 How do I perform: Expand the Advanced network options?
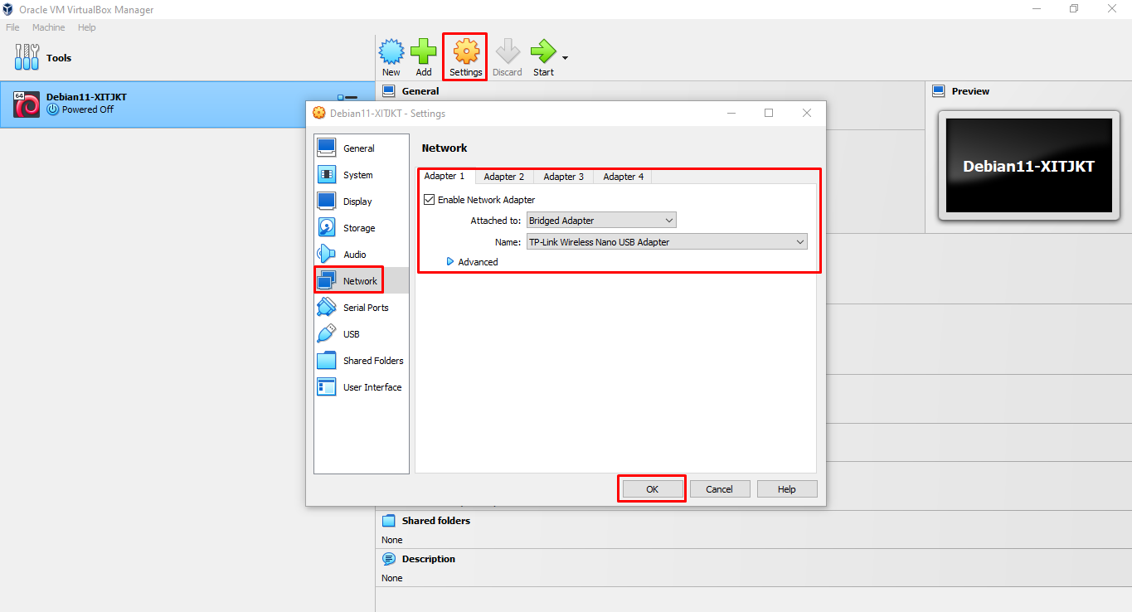coord(472,262)
